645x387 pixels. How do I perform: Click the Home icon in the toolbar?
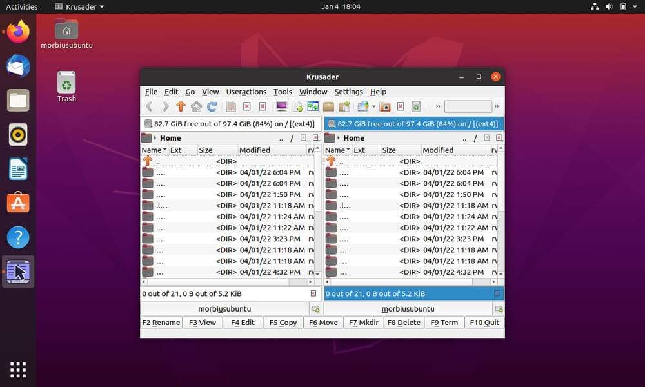point(196,106)
